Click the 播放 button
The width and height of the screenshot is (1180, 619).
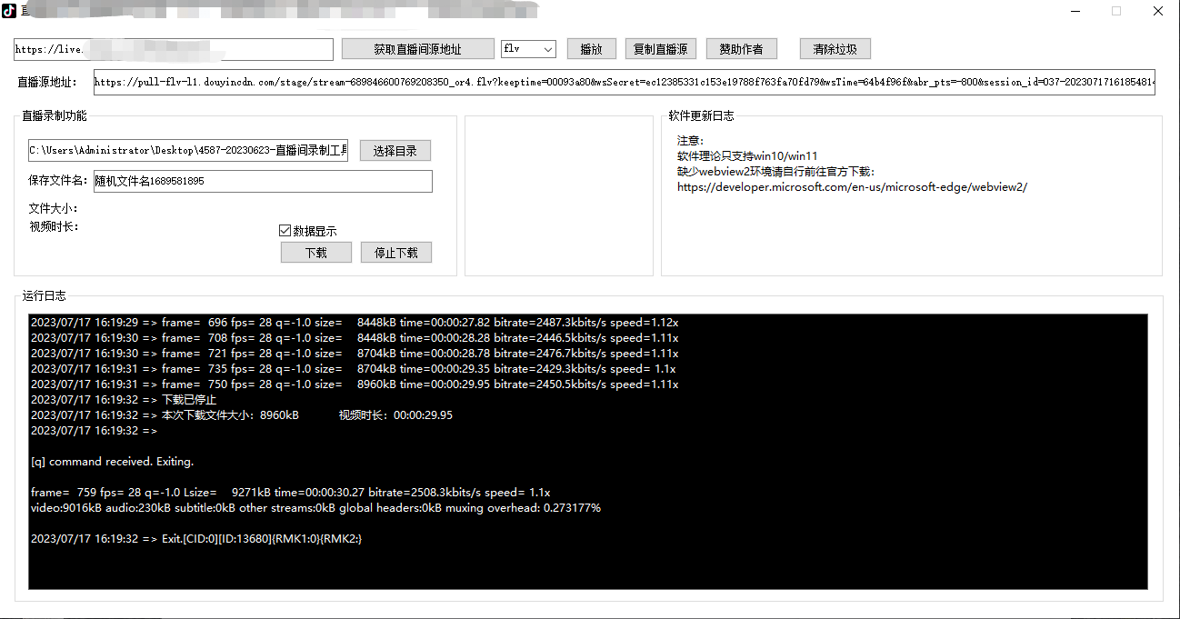(x=591, y=49)
